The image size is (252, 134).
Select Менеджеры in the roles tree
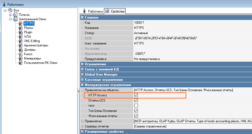32,58
